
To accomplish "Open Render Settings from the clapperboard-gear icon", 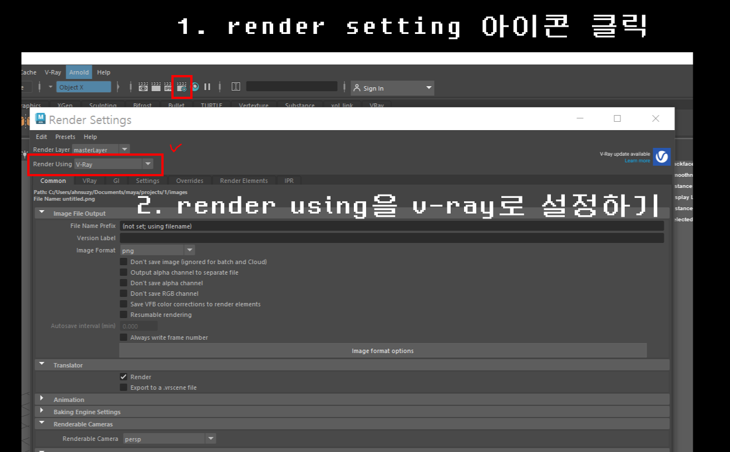I will coord(181,87).
